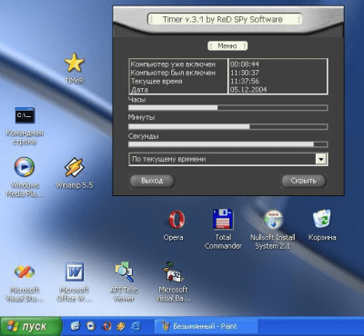Click the Internet Explorer quick launch icon
Image resolution: width=364 pixels, height=336 pixels.
click(x=136, y=326)
